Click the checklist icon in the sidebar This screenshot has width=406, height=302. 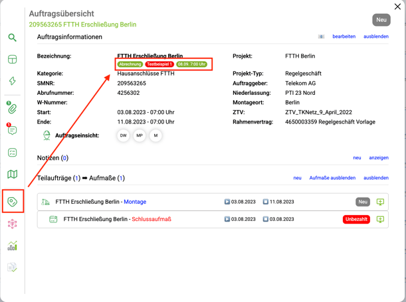coord(12,153)
